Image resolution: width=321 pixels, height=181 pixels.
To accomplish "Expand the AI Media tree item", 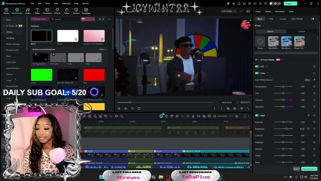I will point(4,26).
